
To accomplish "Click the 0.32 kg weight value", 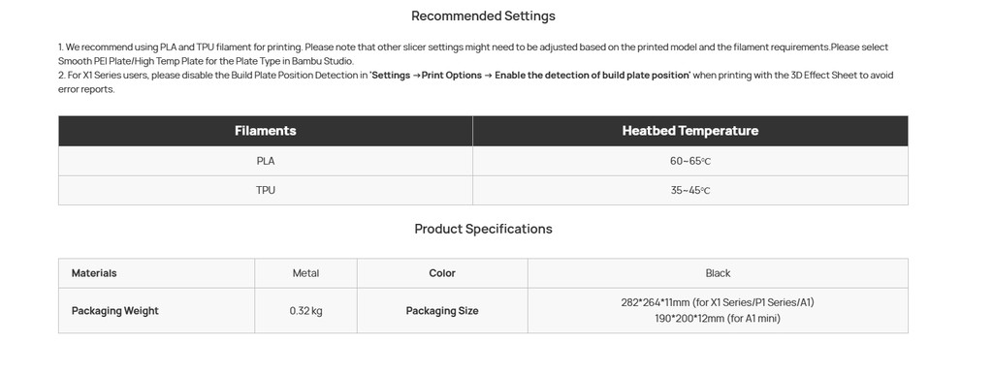I will pyautogui.click(x=305, y=311).
